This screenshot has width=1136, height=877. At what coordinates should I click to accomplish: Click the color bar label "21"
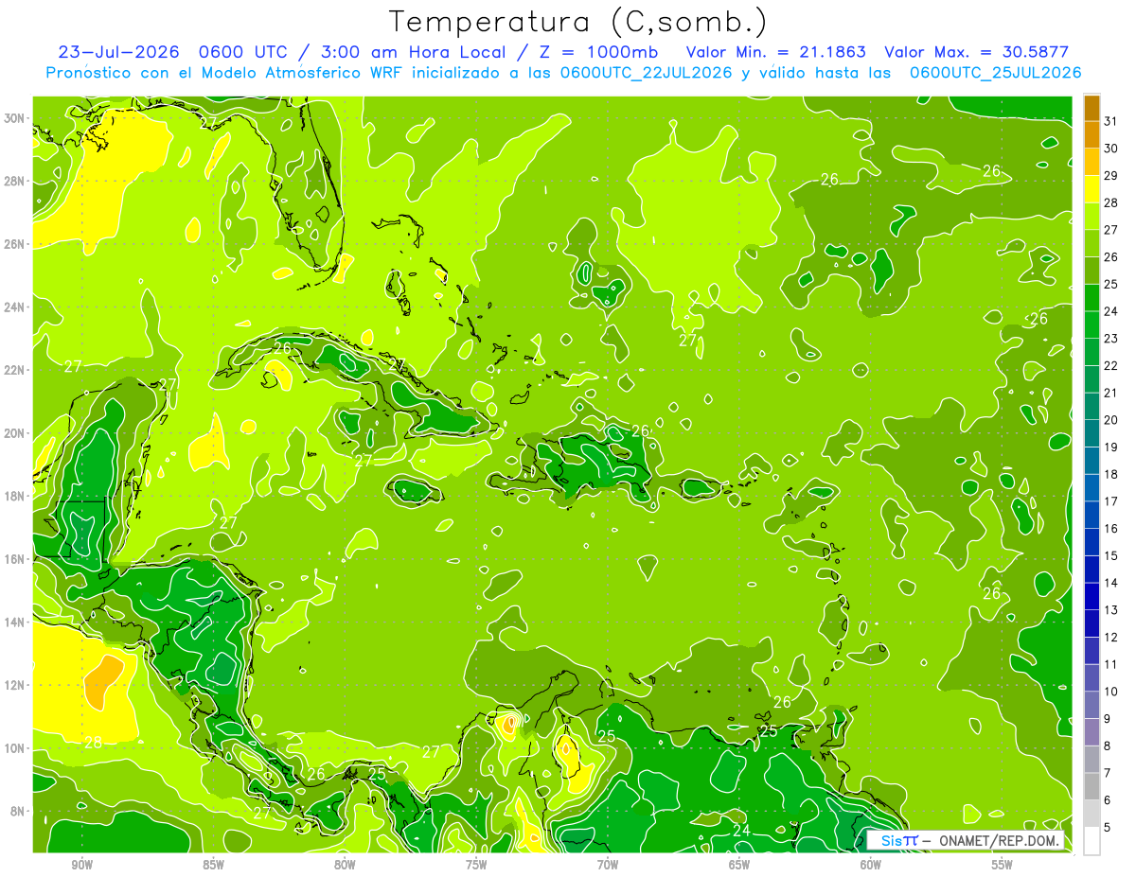coord(1111,393)
